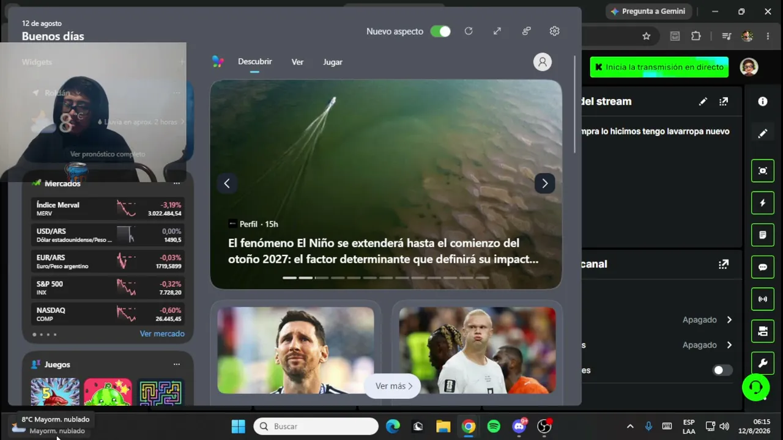Open the Chrome three-dot menu
783x440 pixels.
point(768,36)
